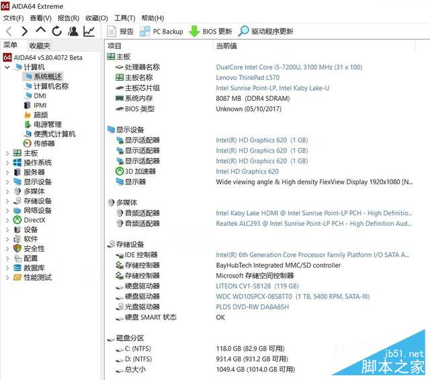Open the graph chart toolbar icon
Viewport: 430px width, 380px height.
pos(89,31)
